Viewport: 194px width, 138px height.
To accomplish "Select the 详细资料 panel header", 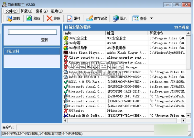I will pyautogui.click(x=32, y=51).
